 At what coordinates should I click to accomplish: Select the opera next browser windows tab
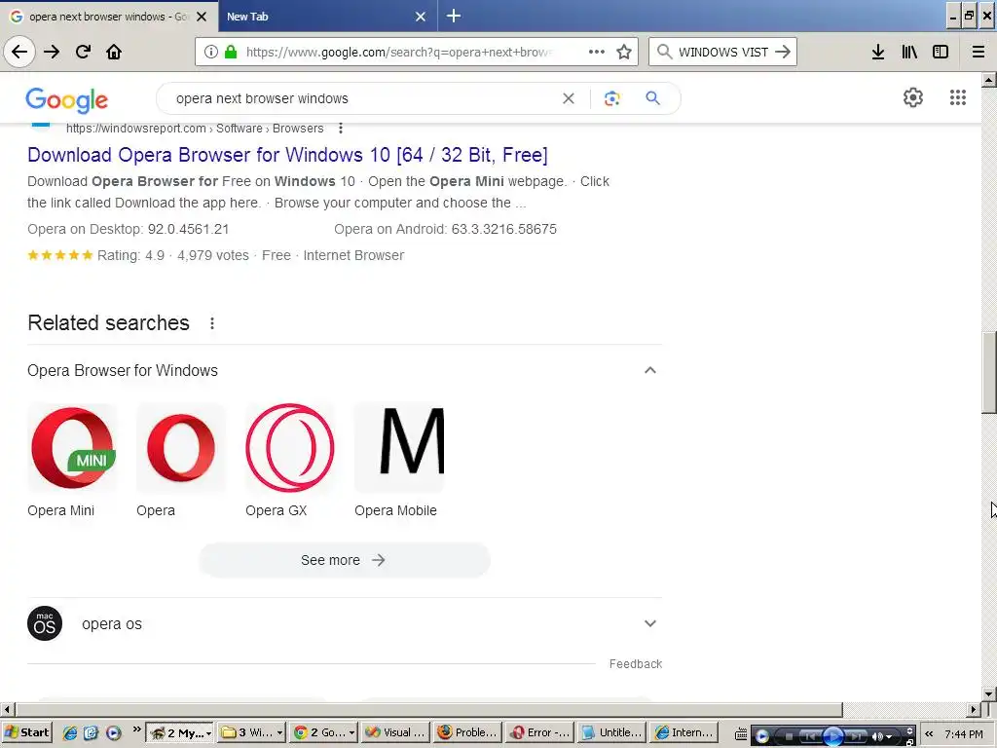(x=108, y=17)
